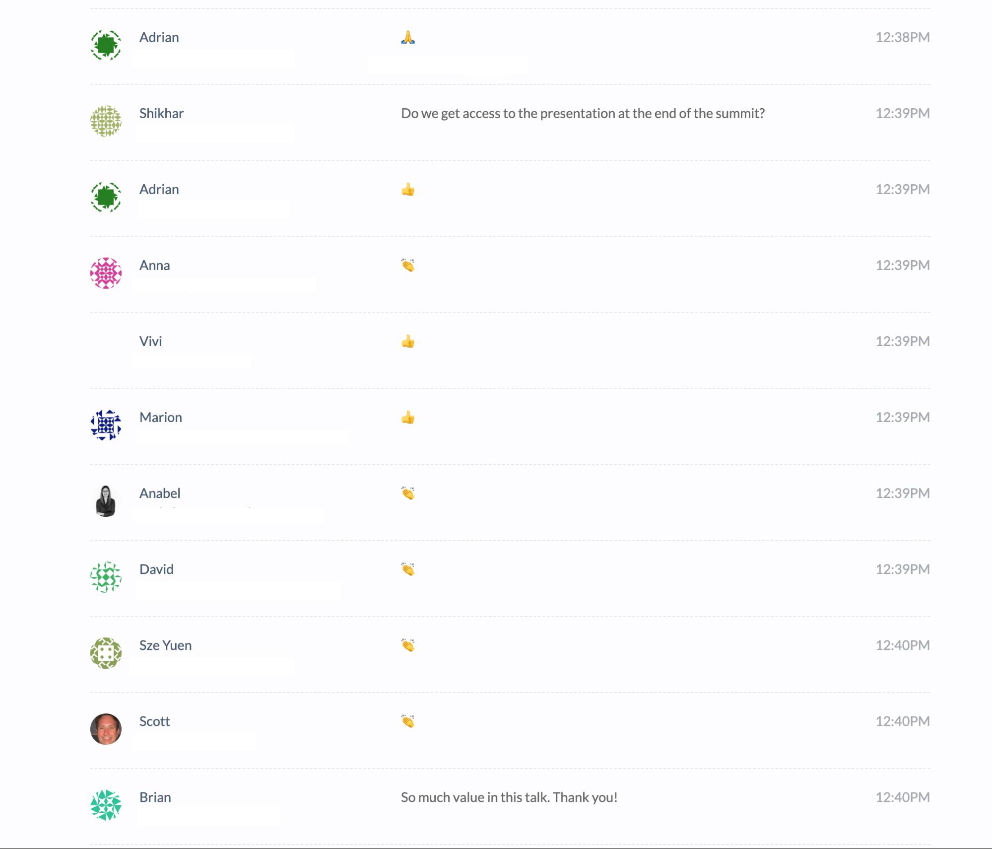992x849 pixels.
Task: Click Sze Yuen's olive circle avatar
Action: pos(106,653)
